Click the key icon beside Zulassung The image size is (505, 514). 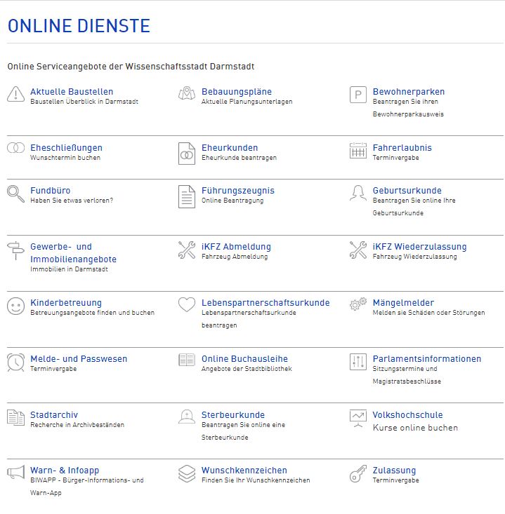click(358, 474)
